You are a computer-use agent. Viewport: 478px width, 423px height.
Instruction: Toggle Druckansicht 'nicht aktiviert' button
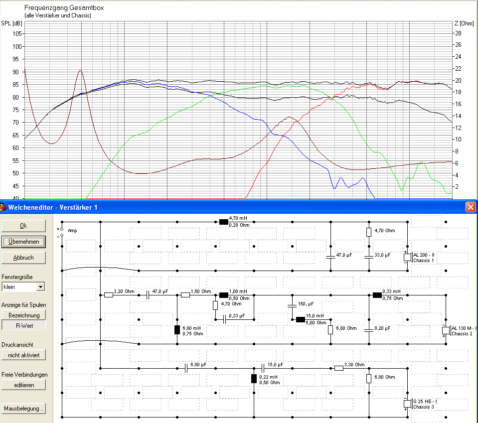24,355
